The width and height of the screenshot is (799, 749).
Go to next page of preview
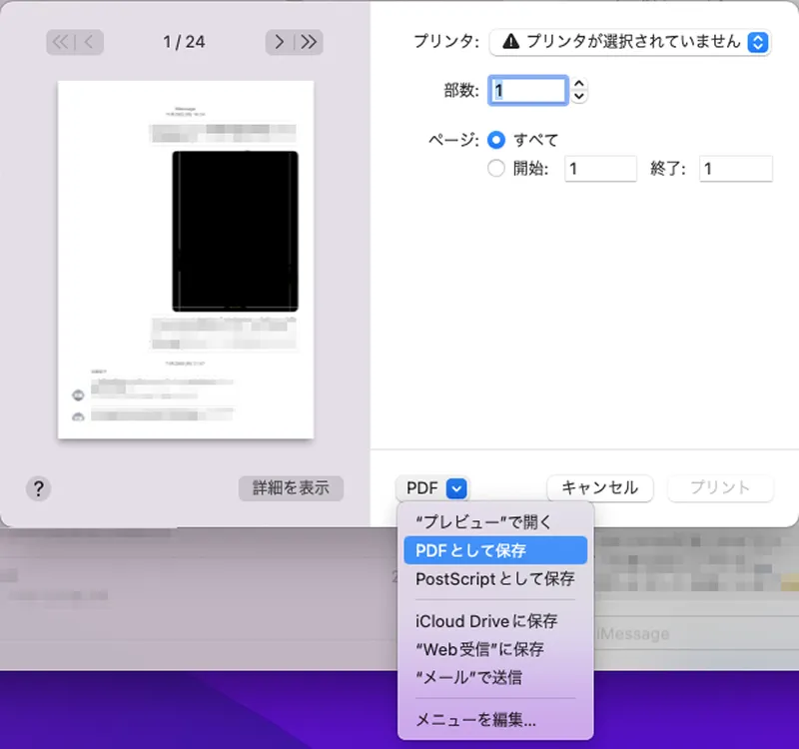point(280,42)
